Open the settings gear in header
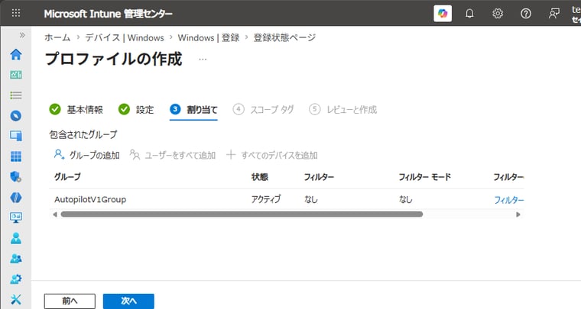 click(x=498, y=14)
